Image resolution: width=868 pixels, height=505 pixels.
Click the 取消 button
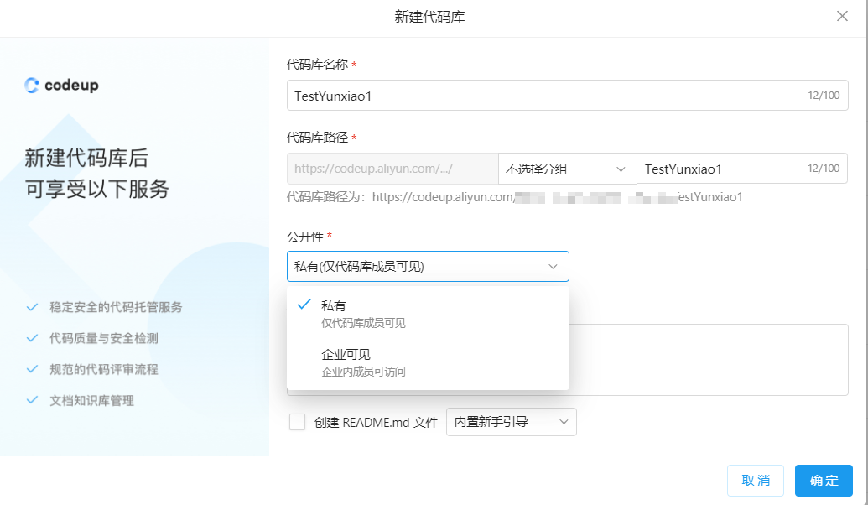(x=755, y=480)
